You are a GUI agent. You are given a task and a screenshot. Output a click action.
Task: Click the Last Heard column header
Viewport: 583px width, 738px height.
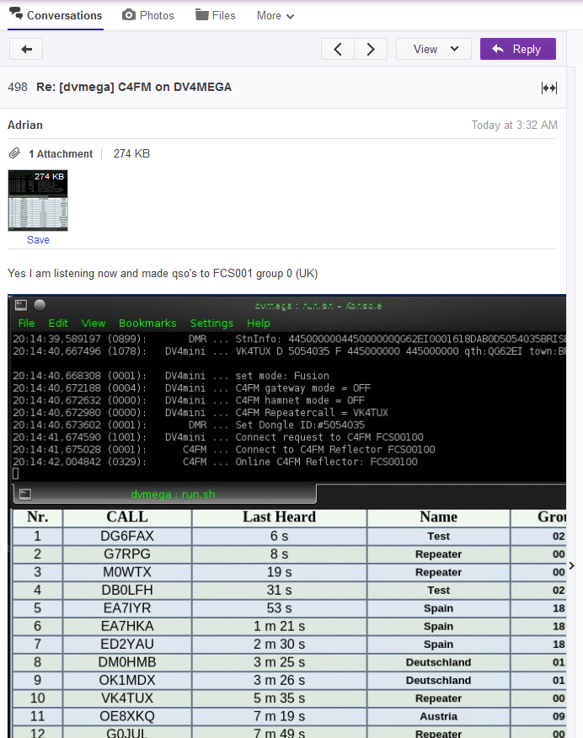279,516
